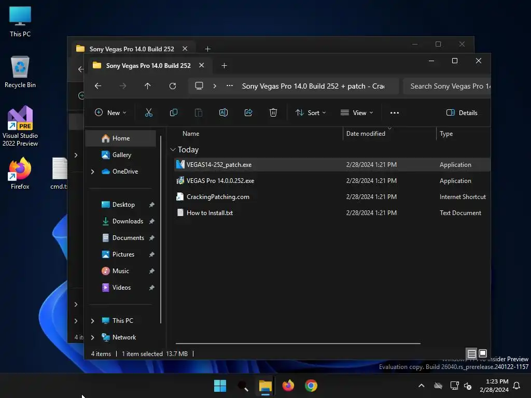Click the PC monitor icon in the address bar
The height and width of the screenshot is (398, 531).
click(x=199, y=86)
